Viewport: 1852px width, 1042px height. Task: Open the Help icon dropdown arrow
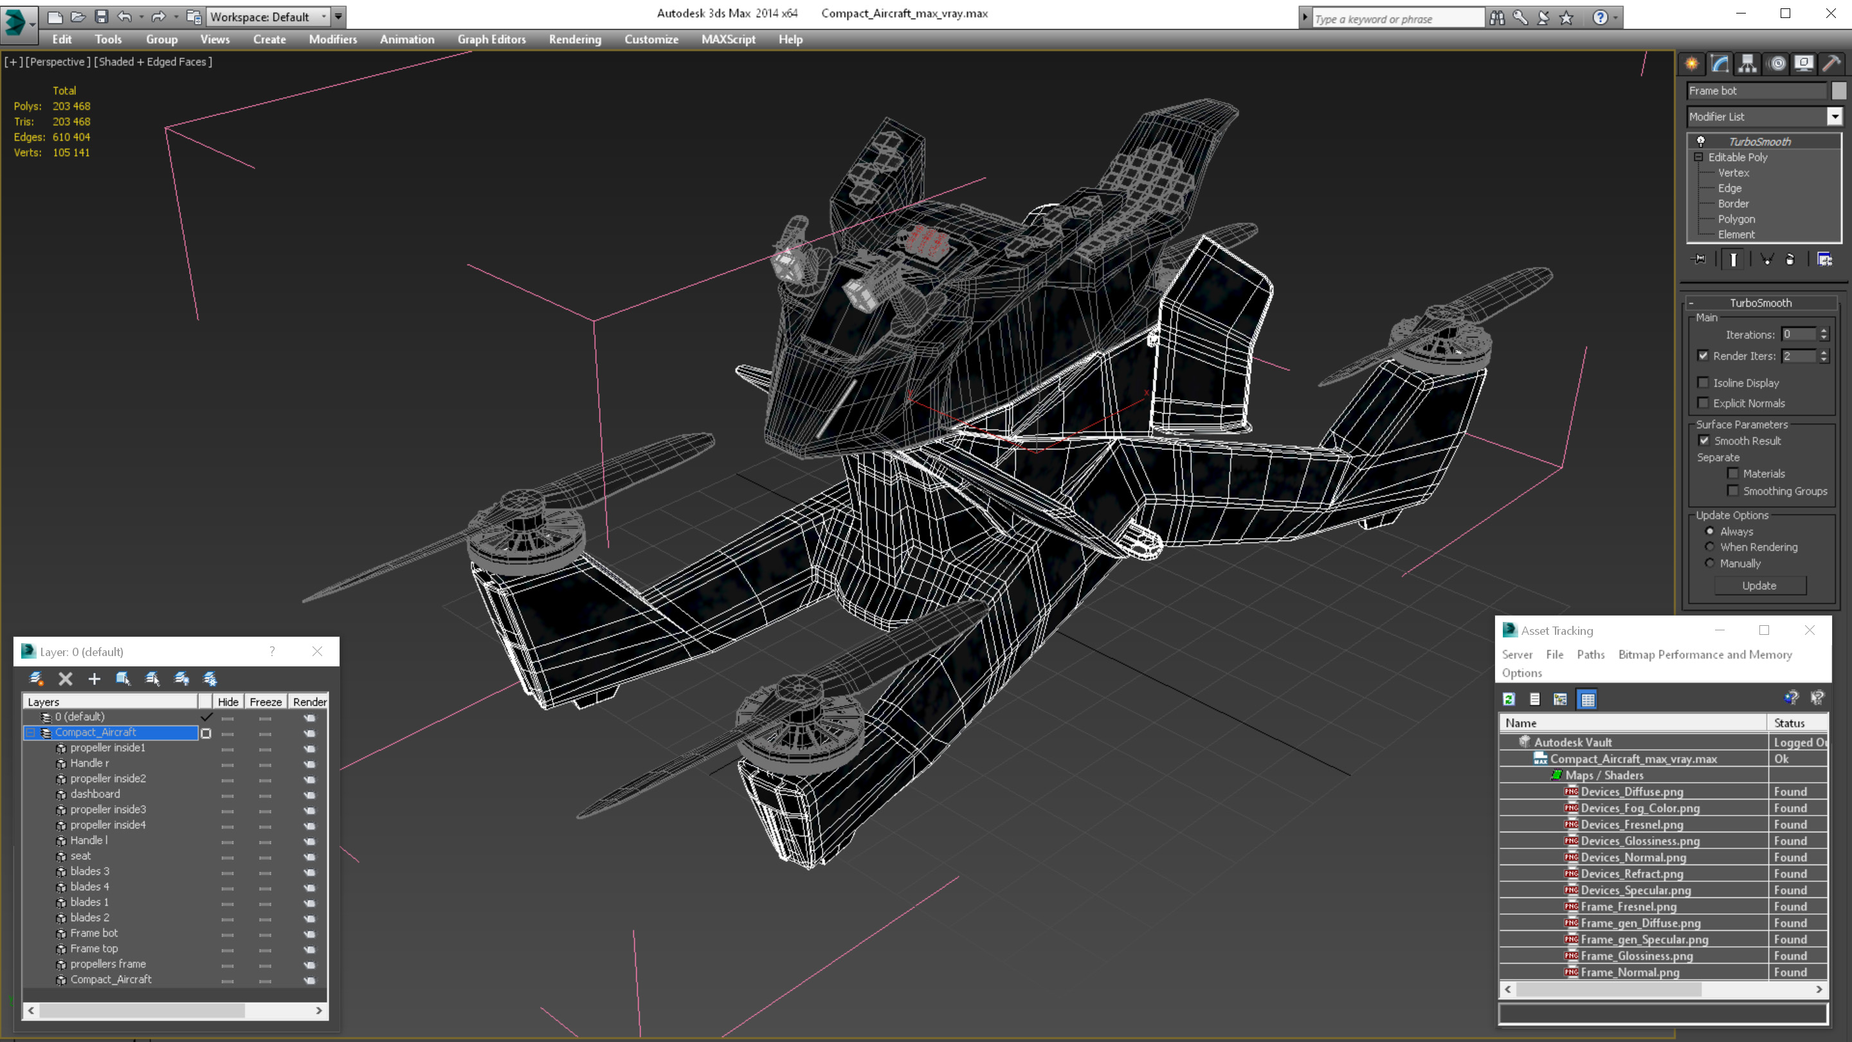tap(1615, 17)
